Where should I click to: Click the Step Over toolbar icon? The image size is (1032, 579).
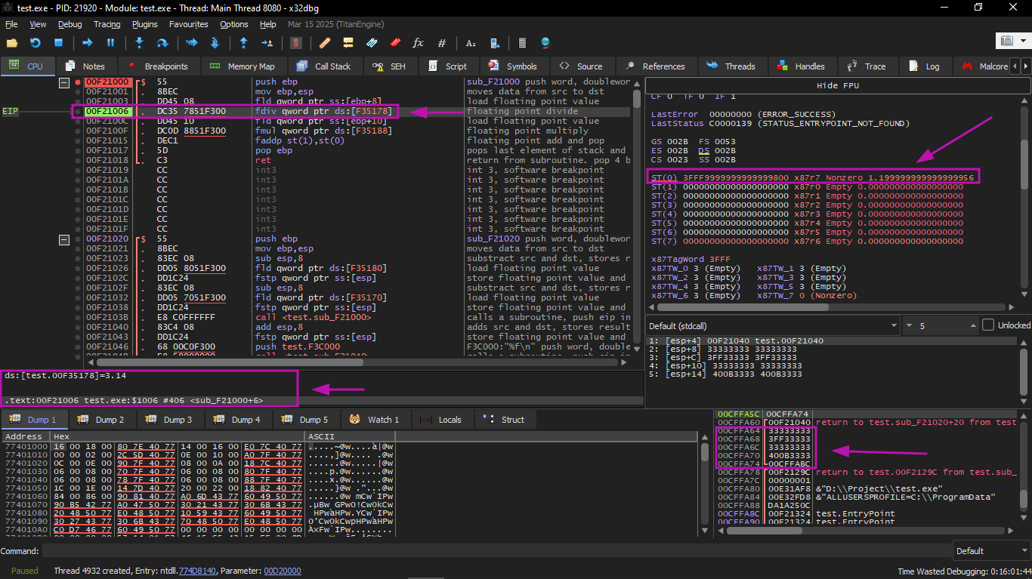(162, 43)
